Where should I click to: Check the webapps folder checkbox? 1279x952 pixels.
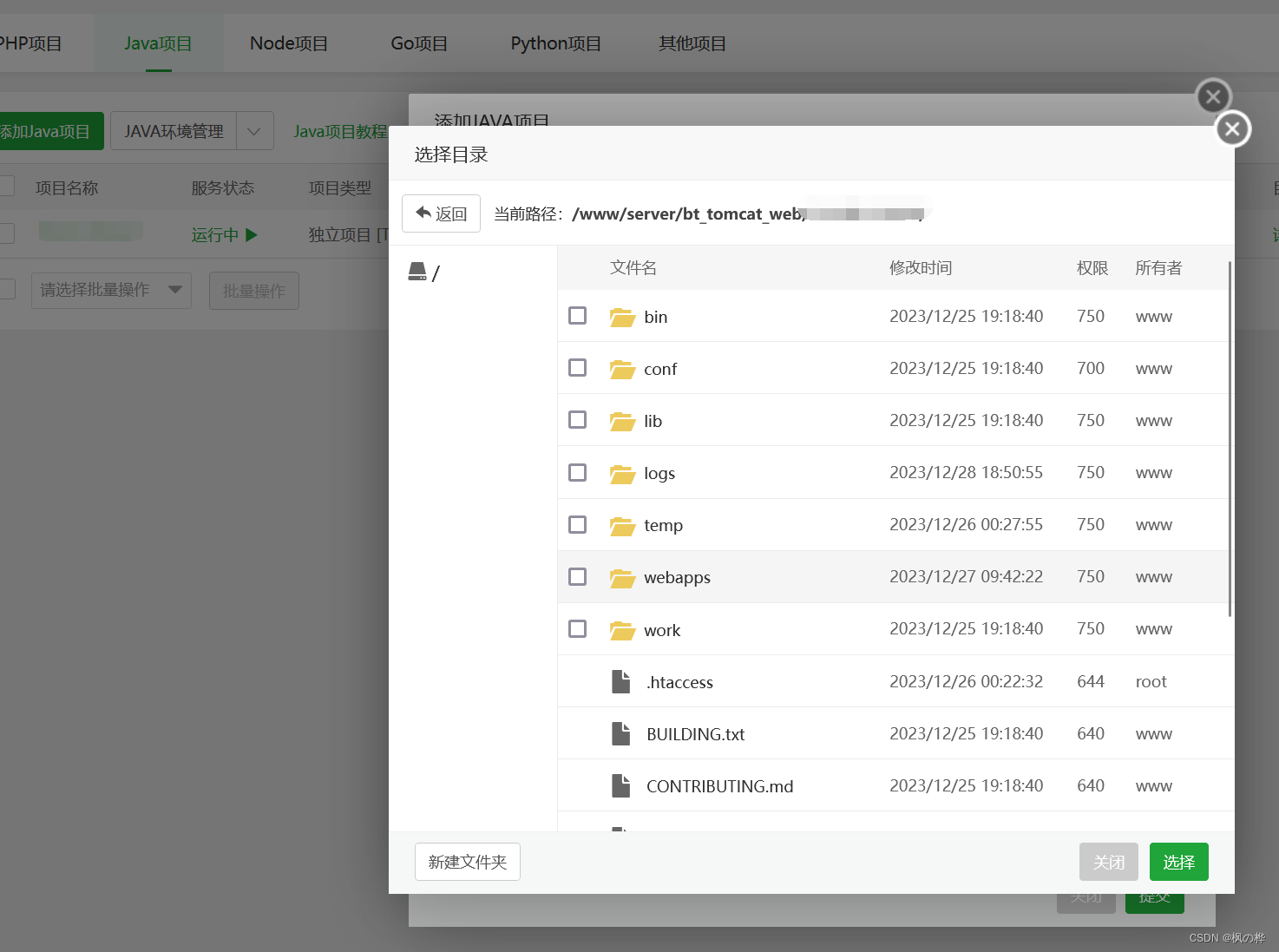(577, 576)
